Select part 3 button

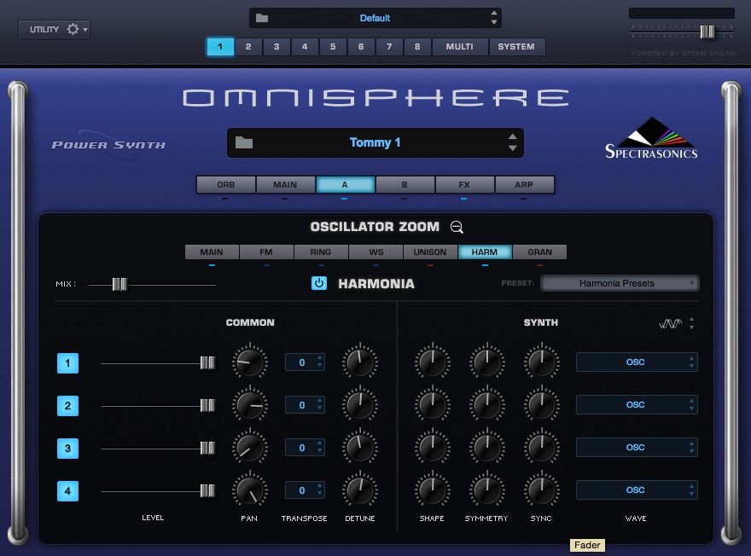coord(277,47)
